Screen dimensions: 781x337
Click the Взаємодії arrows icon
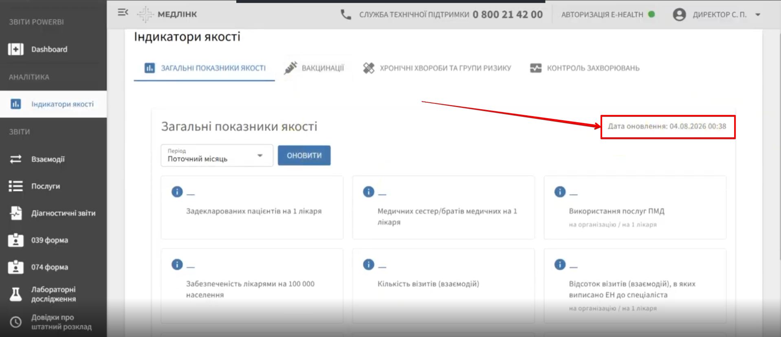coord(16,159)
